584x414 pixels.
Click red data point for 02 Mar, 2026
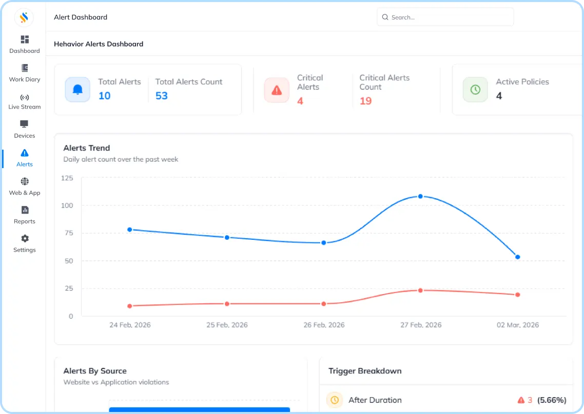(x=517, y=295)
